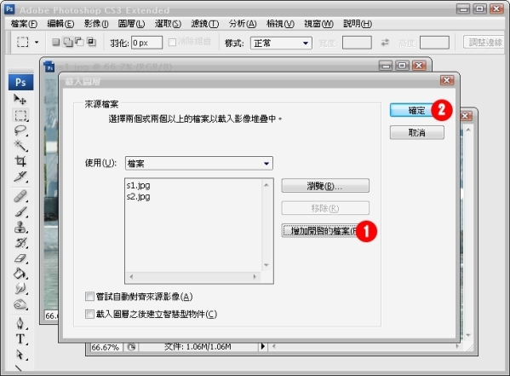Toggle the 消除鋸齒 checkbox in options bar

(x=172, y=43)
